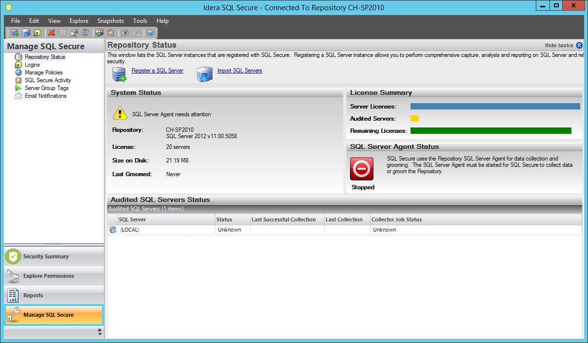Select the SQL Secure Activity tree label
588x343 pixels.
point(48,80)
